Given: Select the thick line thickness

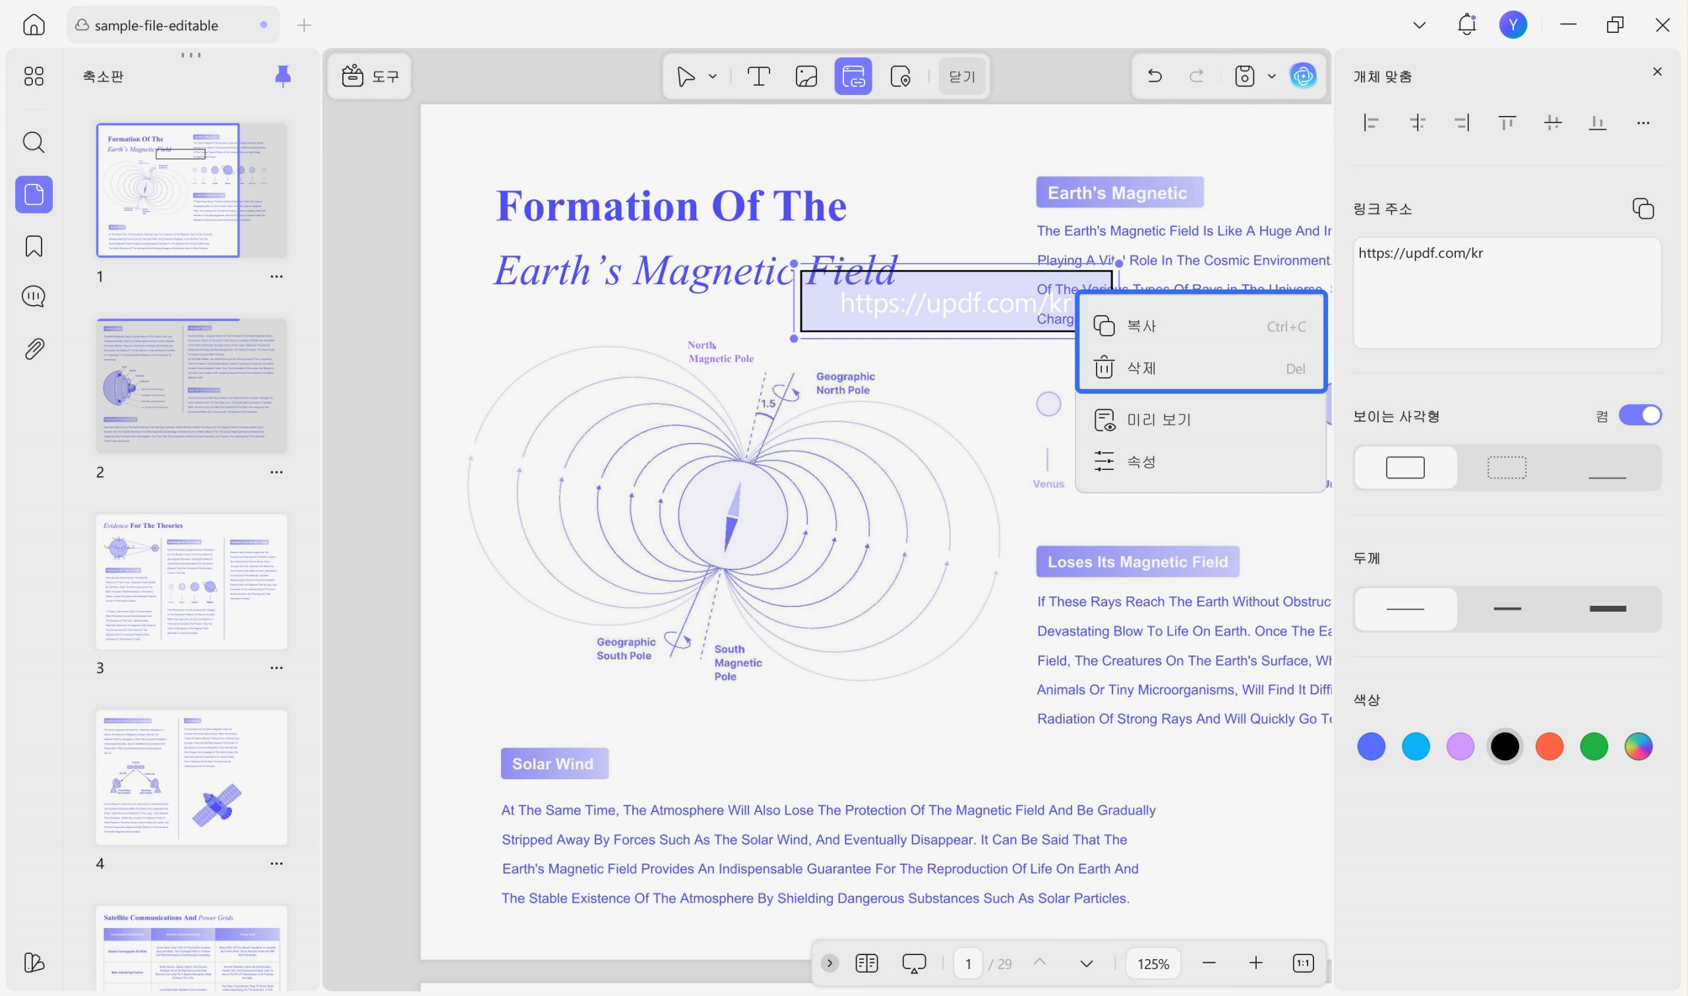Looking at the screenshot, I should tap(1608, 609).
